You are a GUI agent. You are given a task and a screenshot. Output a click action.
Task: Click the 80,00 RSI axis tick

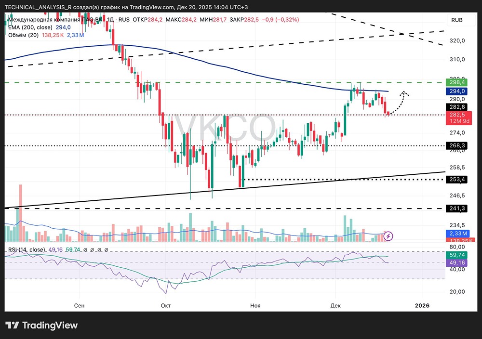tap(457, 247)
